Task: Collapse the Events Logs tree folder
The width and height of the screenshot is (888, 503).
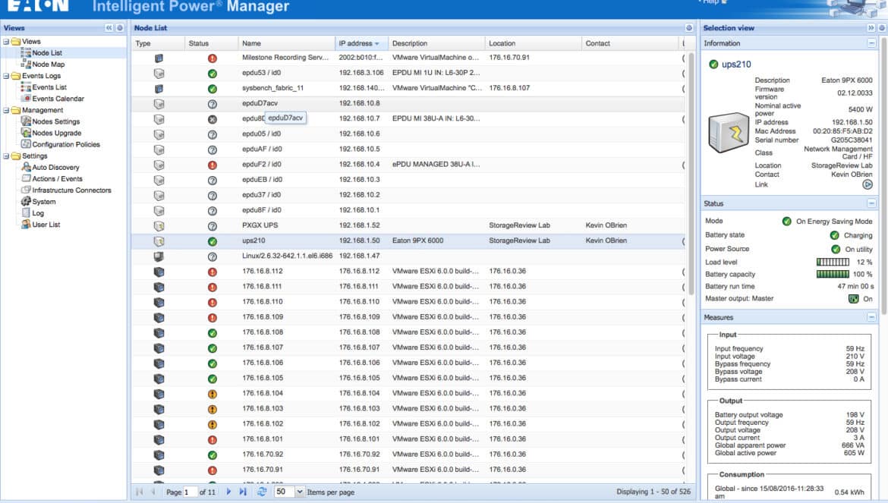Action: [x=6, y=76]
